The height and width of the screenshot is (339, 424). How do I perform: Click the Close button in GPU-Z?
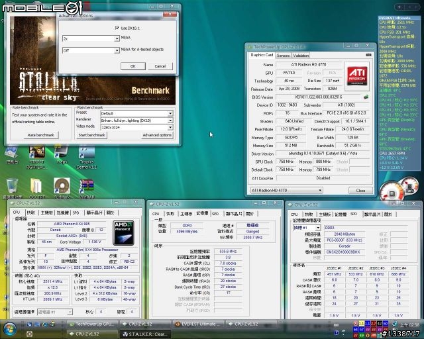click(360, 191)
